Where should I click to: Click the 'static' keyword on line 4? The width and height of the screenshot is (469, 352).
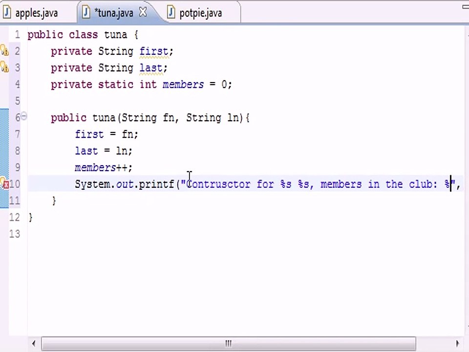115,85
